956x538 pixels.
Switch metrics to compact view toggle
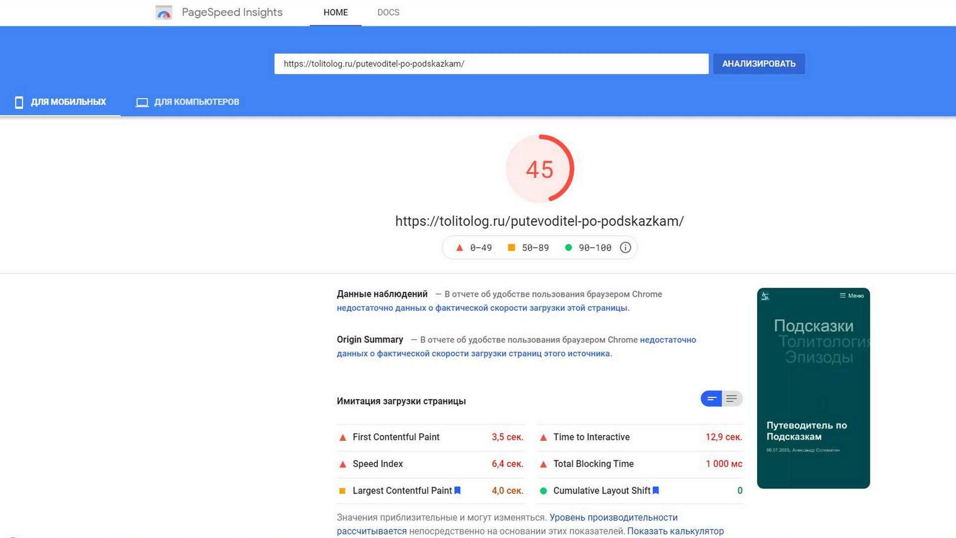pos(712,399)
